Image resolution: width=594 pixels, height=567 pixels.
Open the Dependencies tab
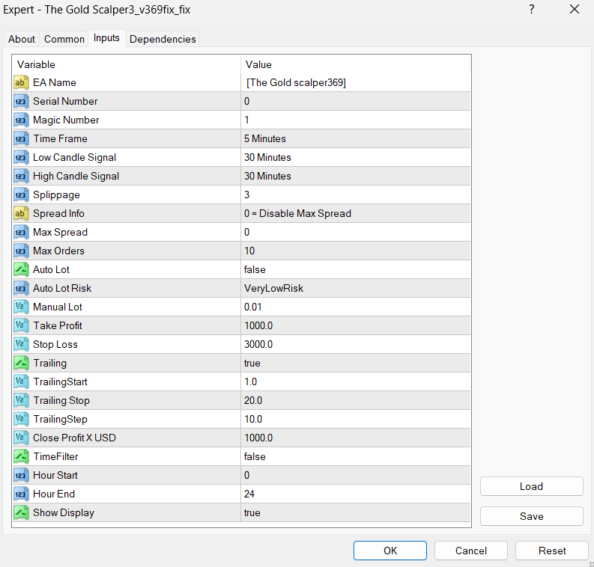[163, 39]
